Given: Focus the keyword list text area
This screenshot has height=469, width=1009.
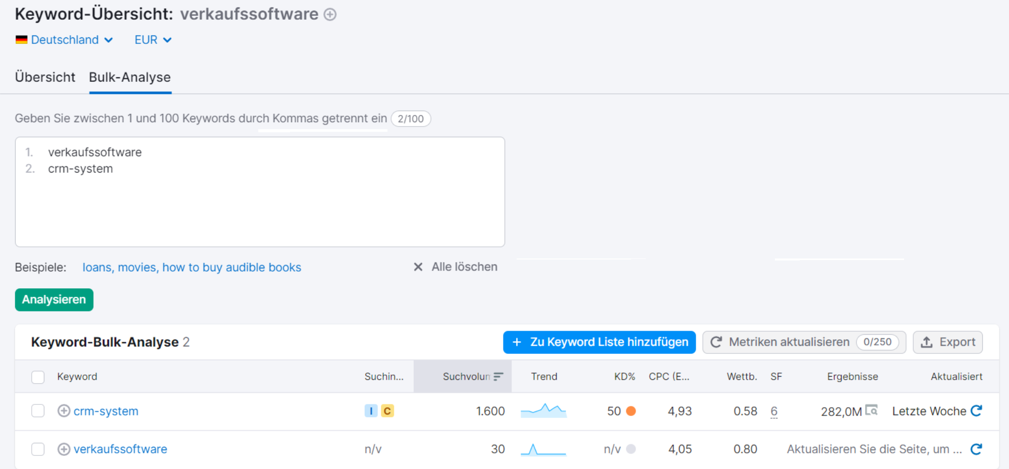Looking at the screenshot, I should click(x=260, y=192).
